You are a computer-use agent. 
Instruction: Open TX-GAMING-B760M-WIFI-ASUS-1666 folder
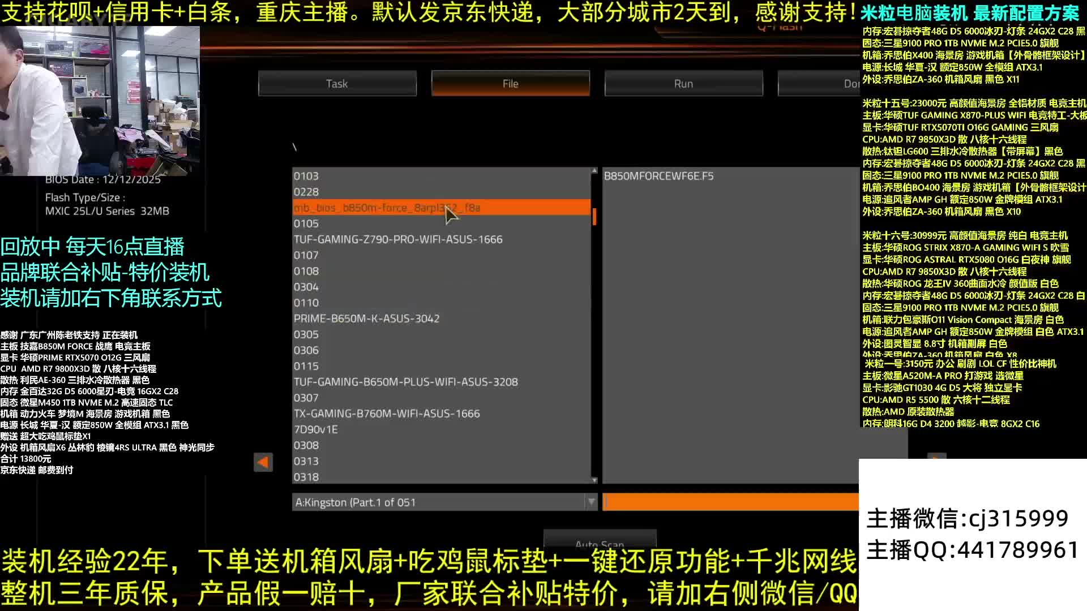coord(387,414)
